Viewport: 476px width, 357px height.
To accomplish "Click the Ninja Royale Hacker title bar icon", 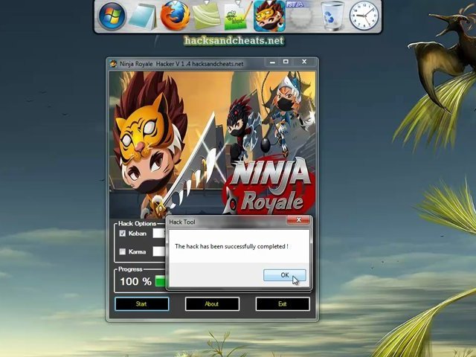I will point(113,64).
